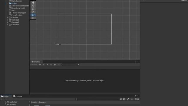Select Directional Light in Hierarchy
The height and width of the screenshot is (106, 188).
pos(18,8)
